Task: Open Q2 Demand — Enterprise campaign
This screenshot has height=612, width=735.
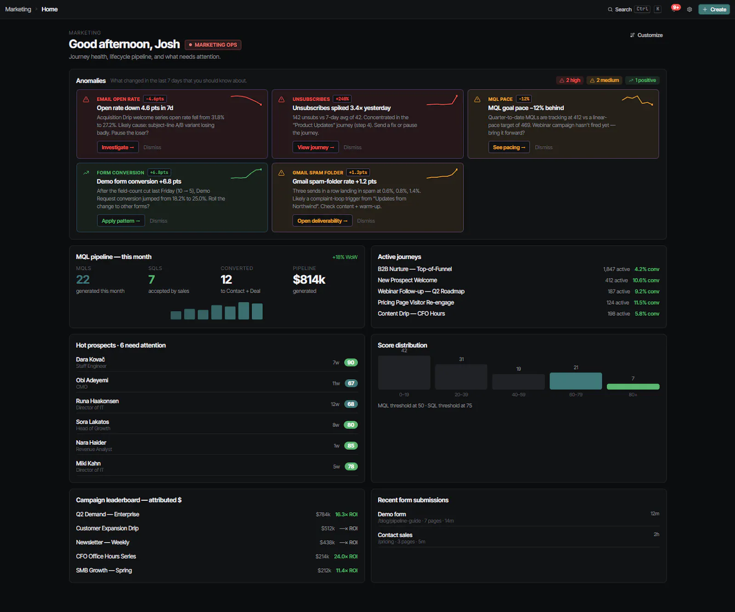Action: (217, 515)
